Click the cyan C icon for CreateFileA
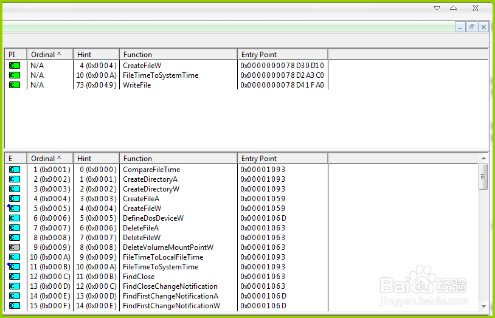495x318 pixels. click(x=15, y=199)
